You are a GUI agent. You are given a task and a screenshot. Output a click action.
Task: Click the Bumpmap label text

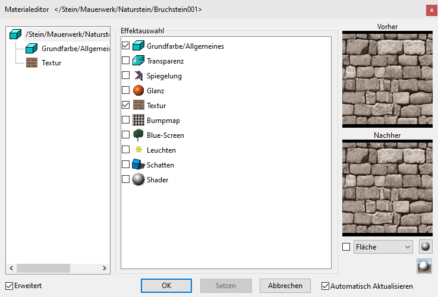pos(163,121)
